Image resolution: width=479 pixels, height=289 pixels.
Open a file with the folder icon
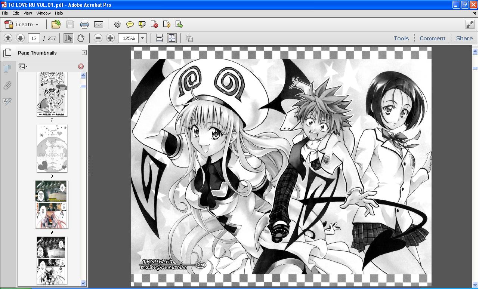tap(56, 24)
